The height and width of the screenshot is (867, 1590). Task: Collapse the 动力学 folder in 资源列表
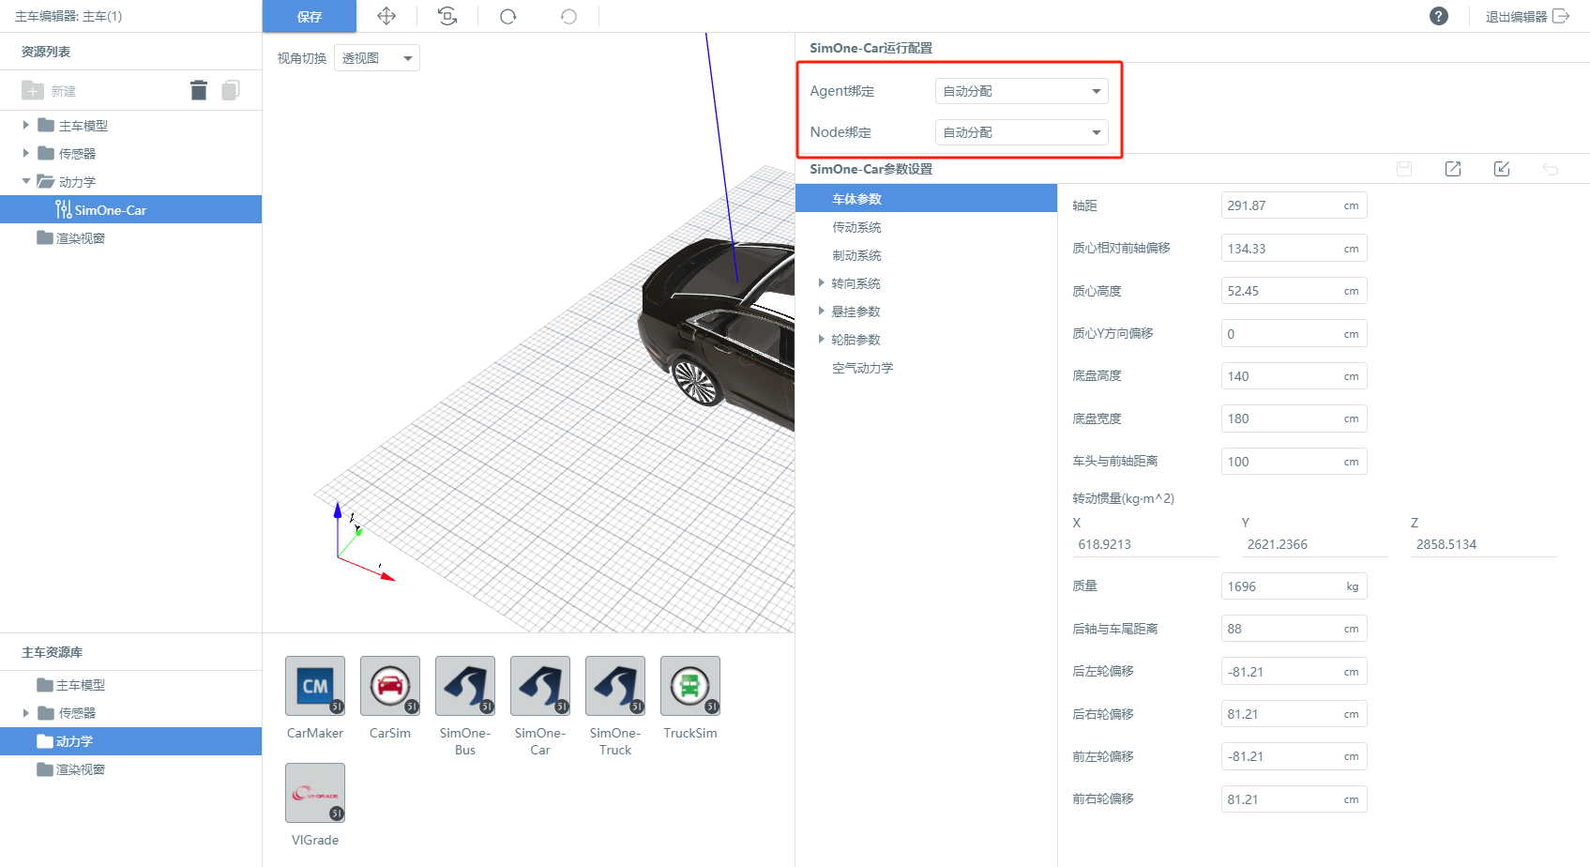point(26,181)
